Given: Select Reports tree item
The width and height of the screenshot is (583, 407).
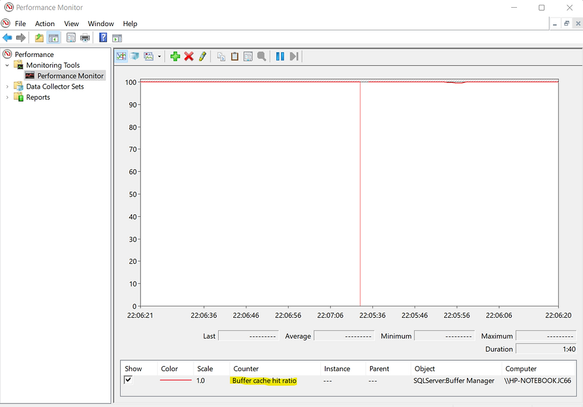Looking at the screenshot, I should [38, 97].
